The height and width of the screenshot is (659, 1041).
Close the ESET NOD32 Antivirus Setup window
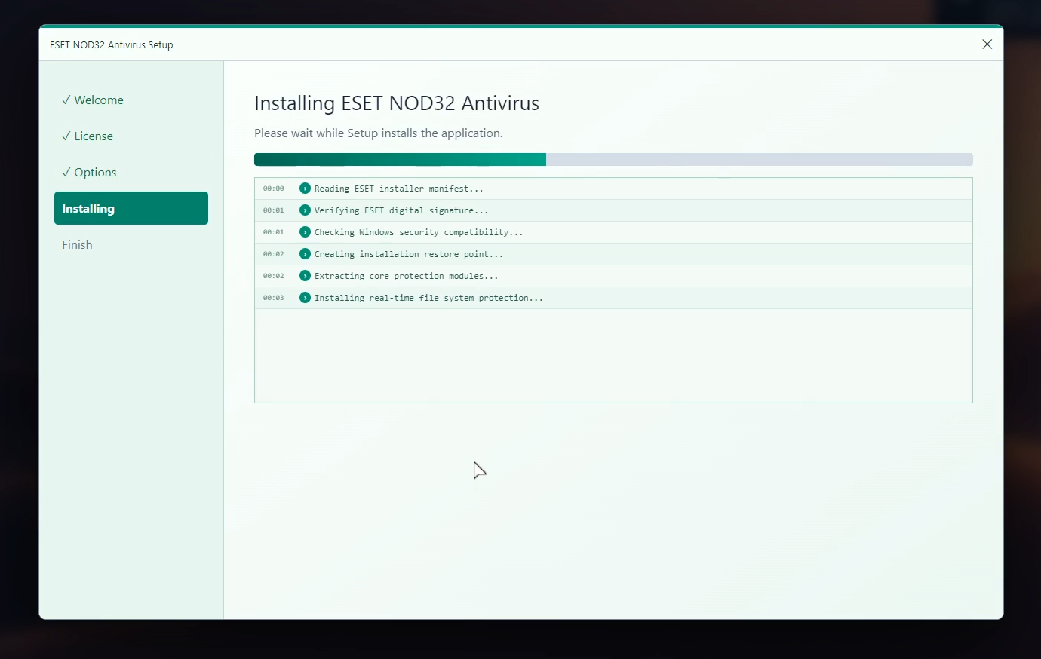coord(987,44)
